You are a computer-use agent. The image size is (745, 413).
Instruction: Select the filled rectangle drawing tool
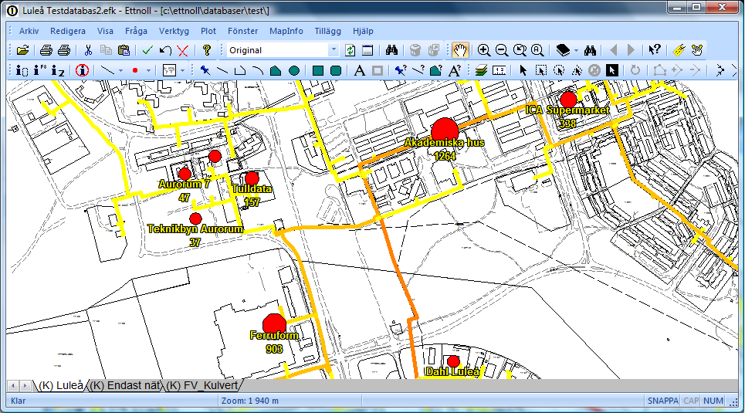coord(317,71)
